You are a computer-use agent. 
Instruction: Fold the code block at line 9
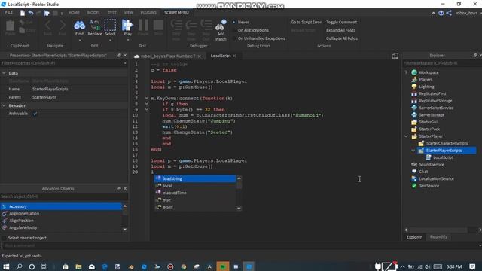point(147,110)
